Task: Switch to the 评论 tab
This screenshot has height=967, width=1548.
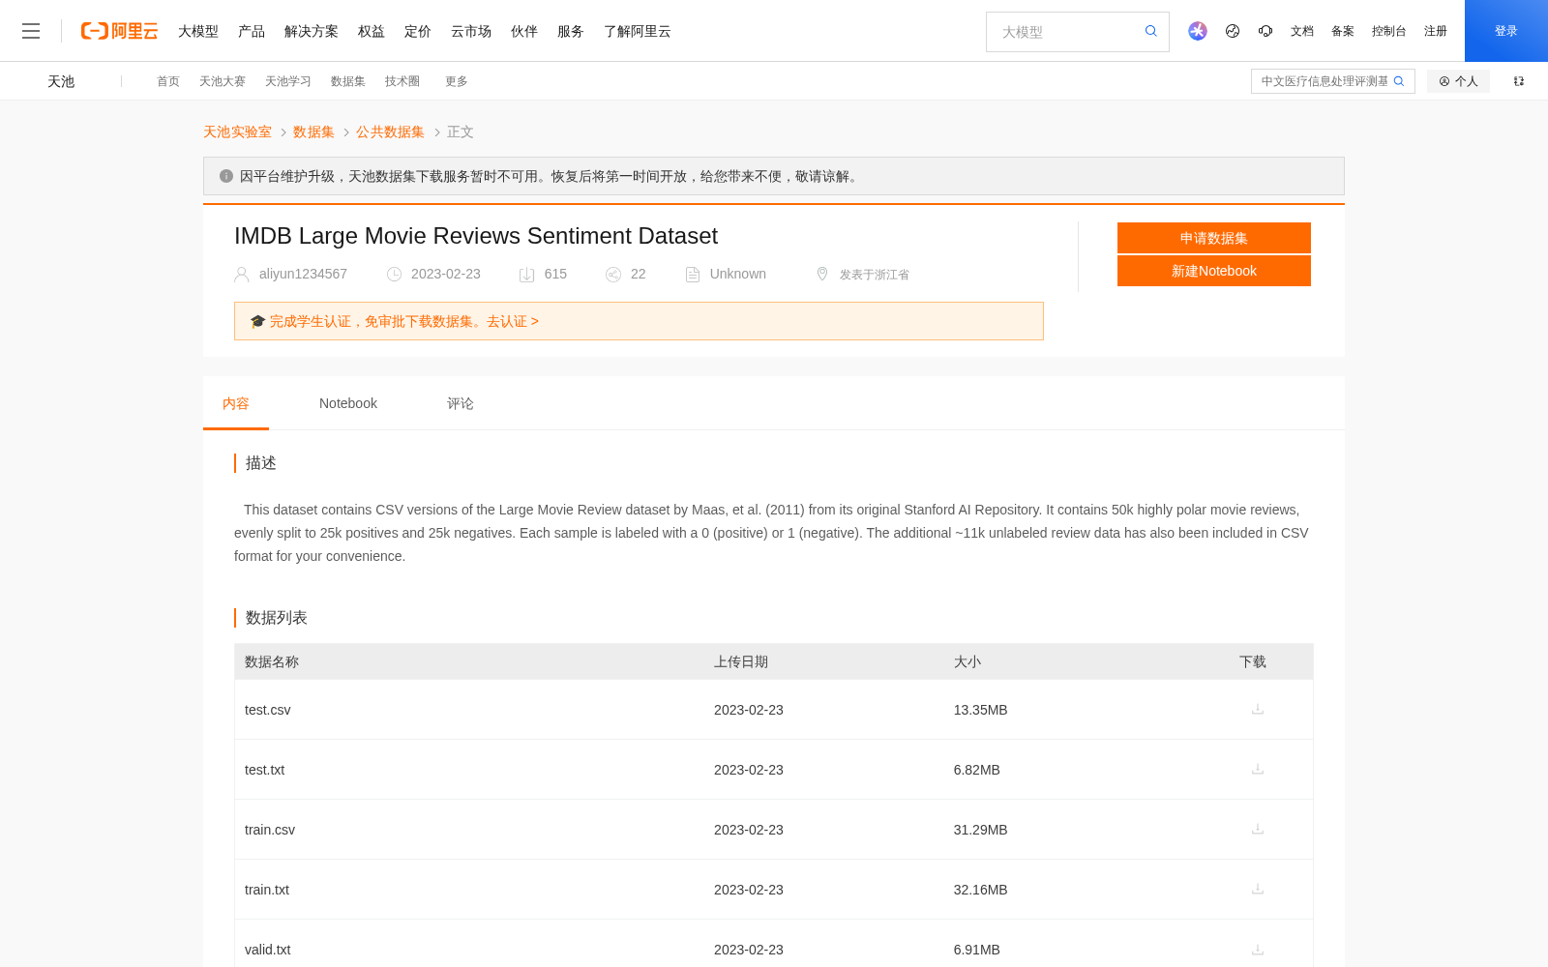Action: (461, 403)
